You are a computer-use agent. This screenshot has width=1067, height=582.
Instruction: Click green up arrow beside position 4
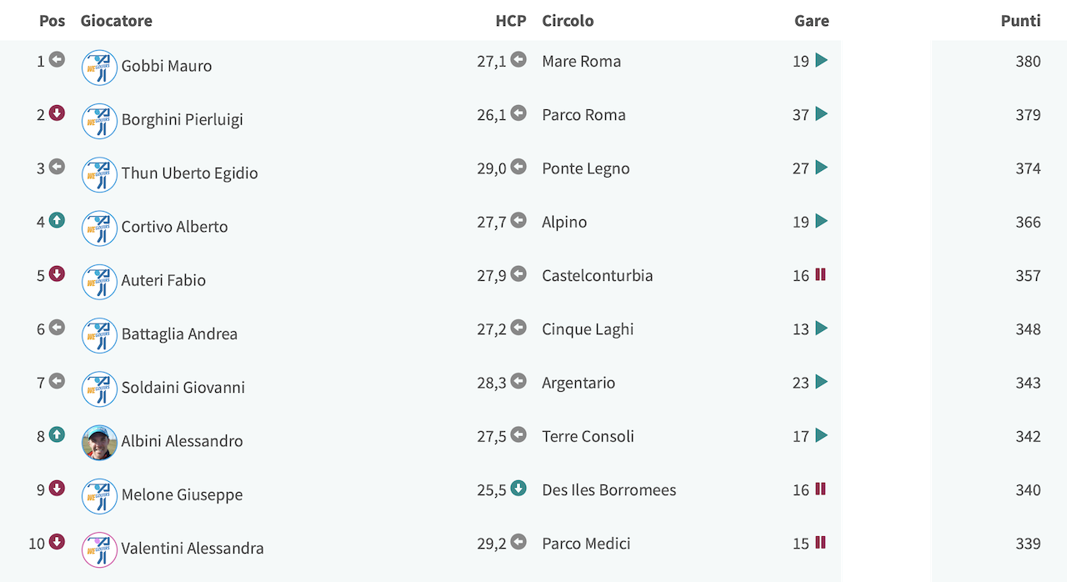click(x=57, y=220)
